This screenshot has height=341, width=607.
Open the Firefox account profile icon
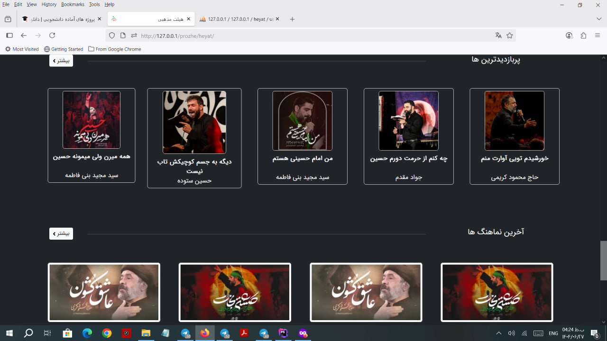point(569,36)
